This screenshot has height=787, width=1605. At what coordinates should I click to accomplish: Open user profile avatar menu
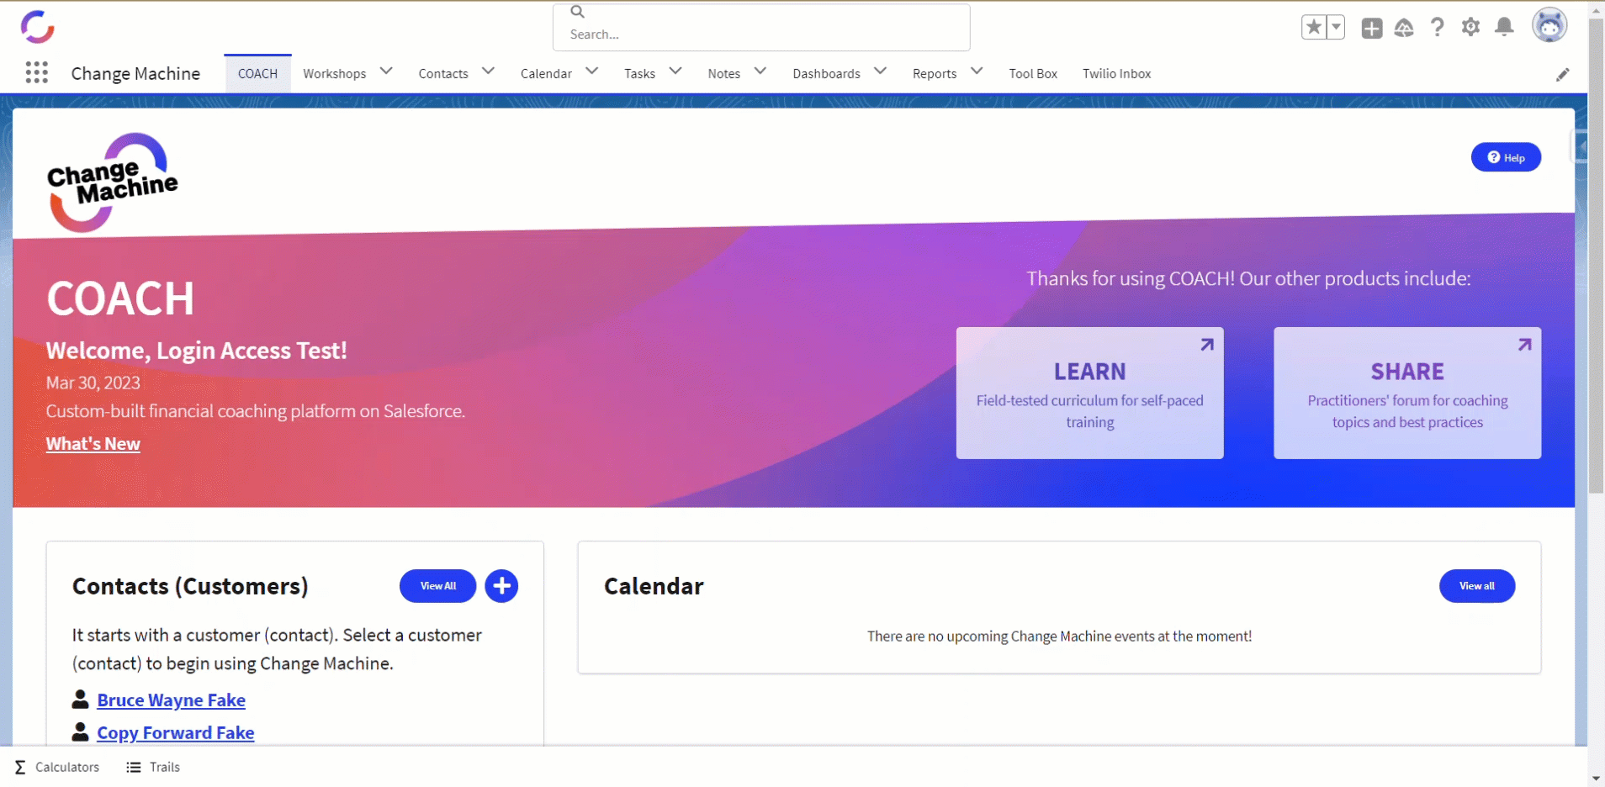click(x=1549, y=25)
